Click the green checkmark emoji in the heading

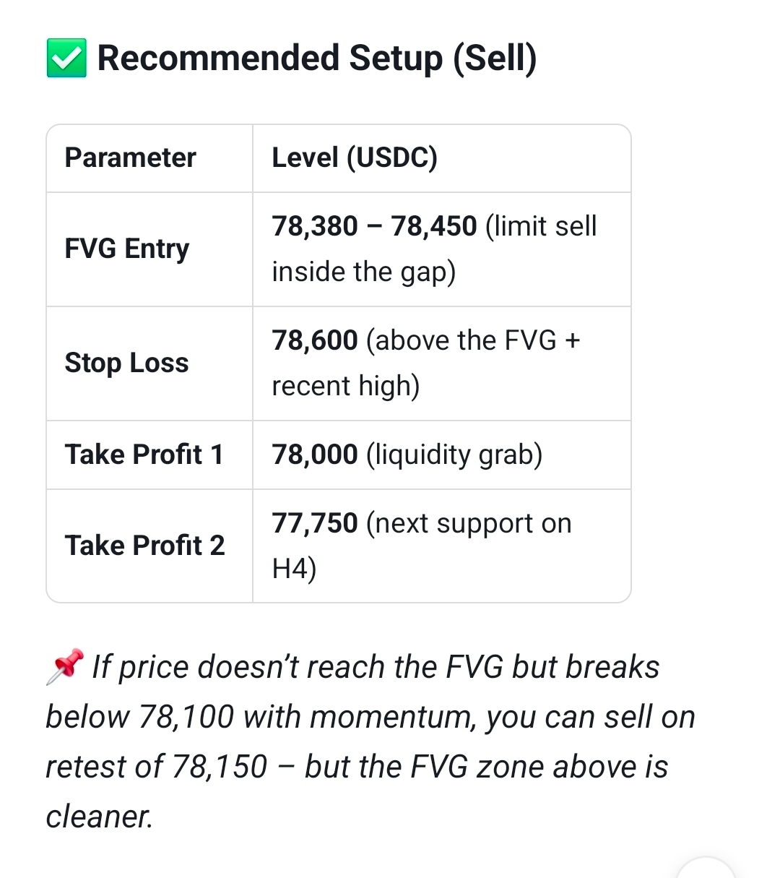pyautogui.click(x=66, y=58)
